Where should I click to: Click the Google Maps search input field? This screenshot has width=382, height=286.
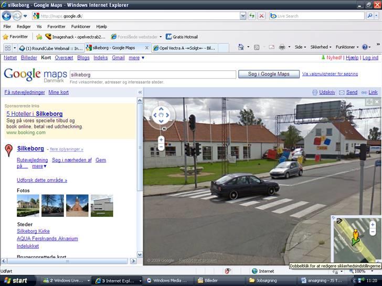(152, 74)
